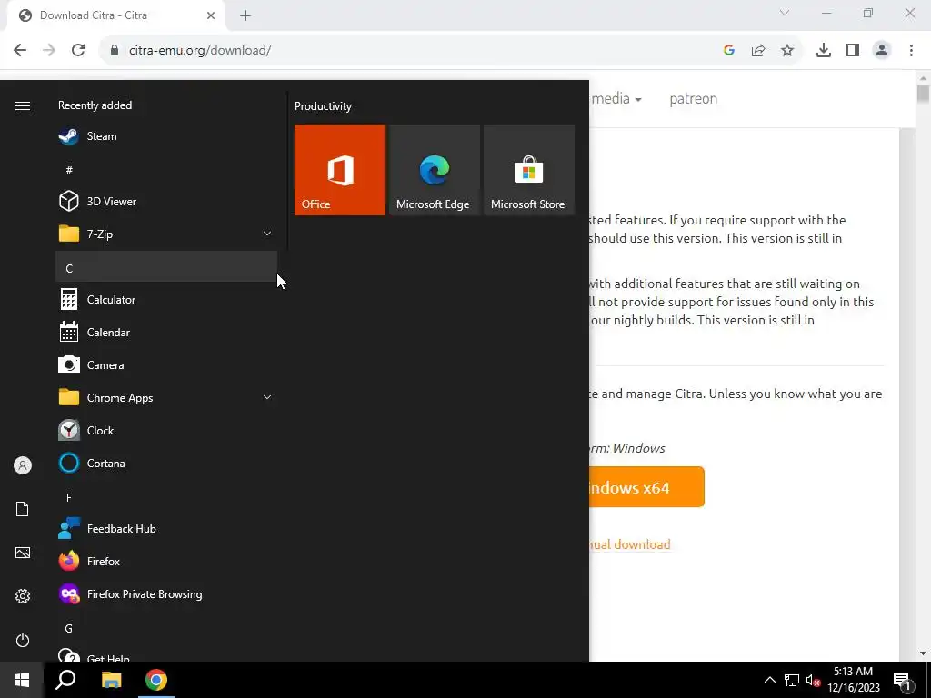Open the user account menu in Start

pos(23,465)
